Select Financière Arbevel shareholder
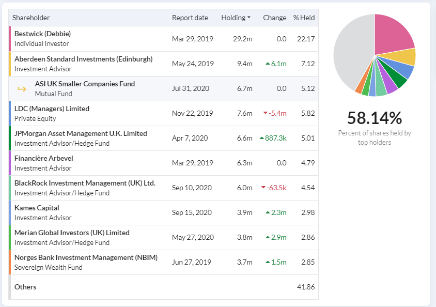 pyautogui.click(x=43, y=158)
